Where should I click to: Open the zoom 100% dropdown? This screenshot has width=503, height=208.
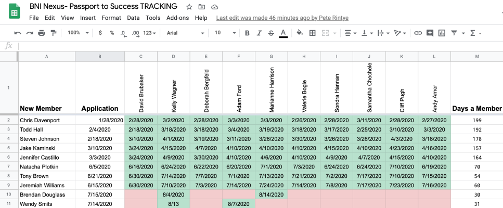coord(78,33)
